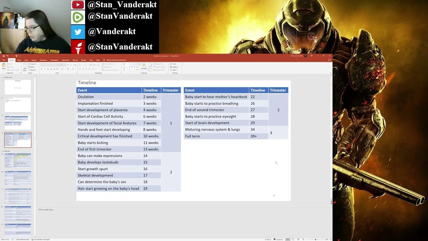Click the Undo icon in quick access toolbar

pos(7,56)
